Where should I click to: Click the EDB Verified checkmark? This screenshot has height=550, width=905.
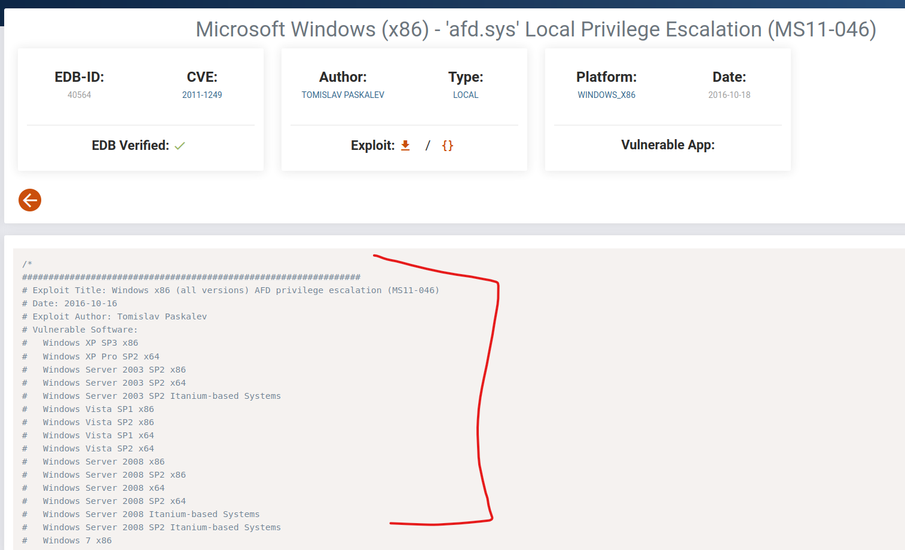coord(180,146)
